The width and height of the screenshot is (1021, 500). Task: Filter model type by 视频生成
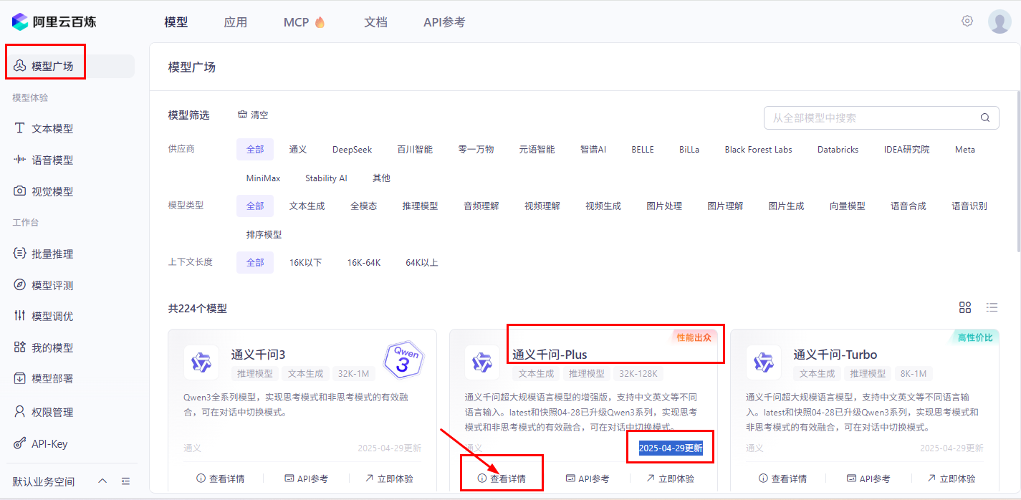coord(603,206)
